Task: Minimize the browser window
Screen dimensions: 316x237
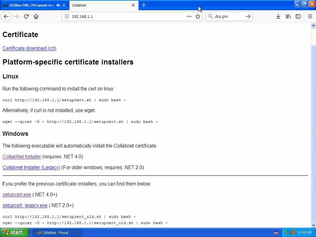Action: point(298,4)
